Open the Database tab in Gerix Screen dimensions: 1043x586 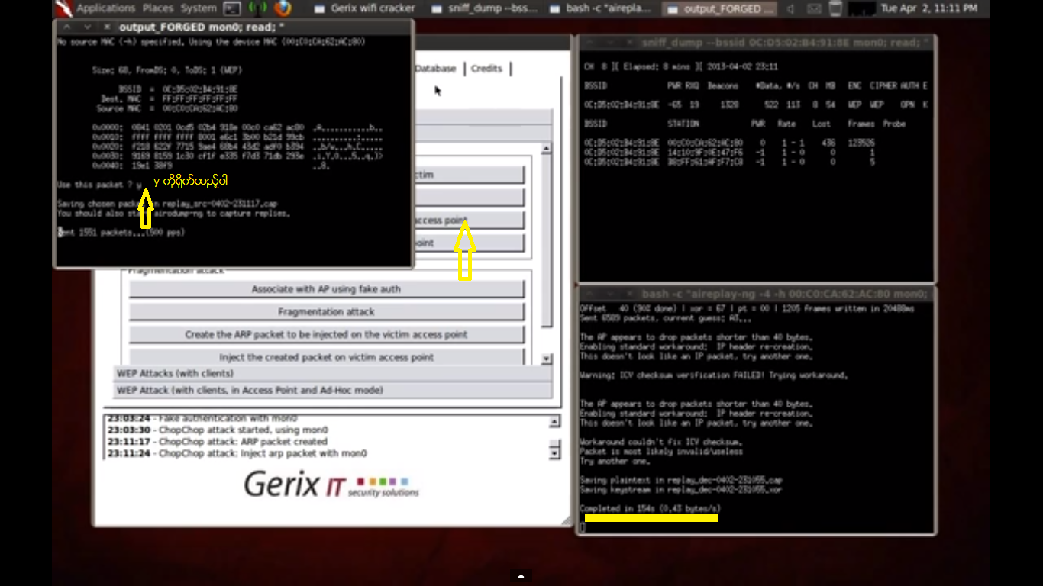[436, 69]
